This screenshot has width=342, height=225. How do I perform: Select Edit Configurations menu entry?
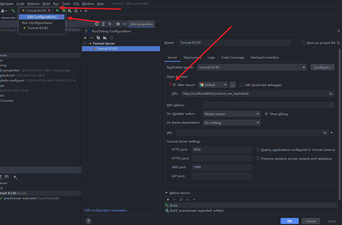[x=42, y=17]
